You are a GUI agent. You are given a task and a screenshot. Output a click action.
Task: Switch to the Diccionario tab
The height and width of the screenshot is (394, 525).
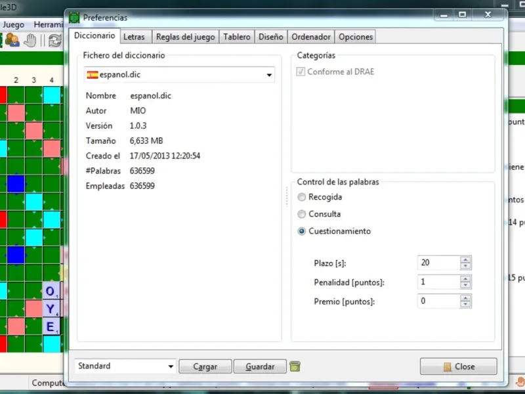(94, 36)
